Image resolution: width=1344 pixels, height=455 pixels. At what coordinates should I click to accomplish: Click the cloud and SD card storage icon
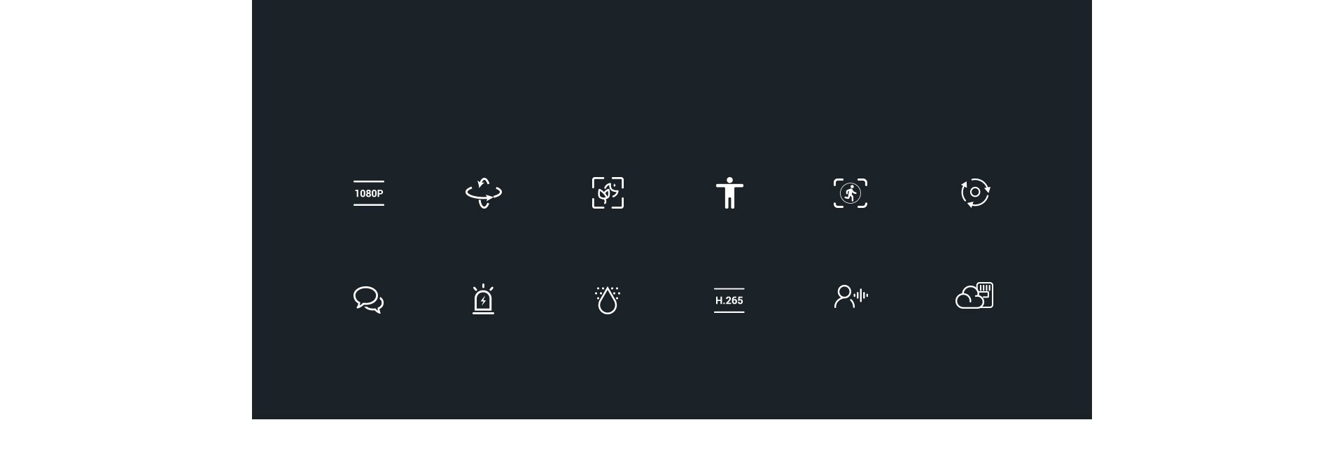coord(974,295)
